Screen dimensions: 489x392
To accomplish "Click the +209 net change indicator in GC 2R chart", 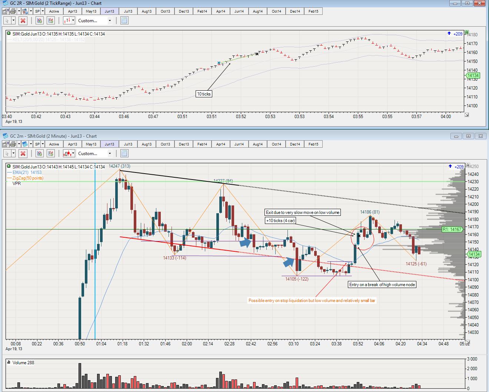I will [455, 34].
